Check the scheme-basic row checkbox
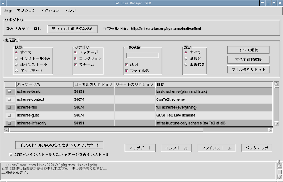 click(x=9, y=91)
